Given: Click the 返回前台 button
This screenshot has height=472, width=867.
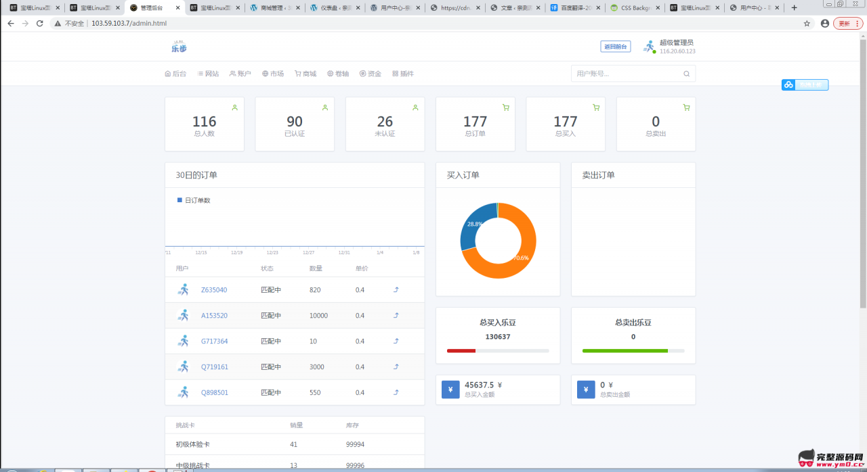Looking at the screenshot, I should (615, 47).
